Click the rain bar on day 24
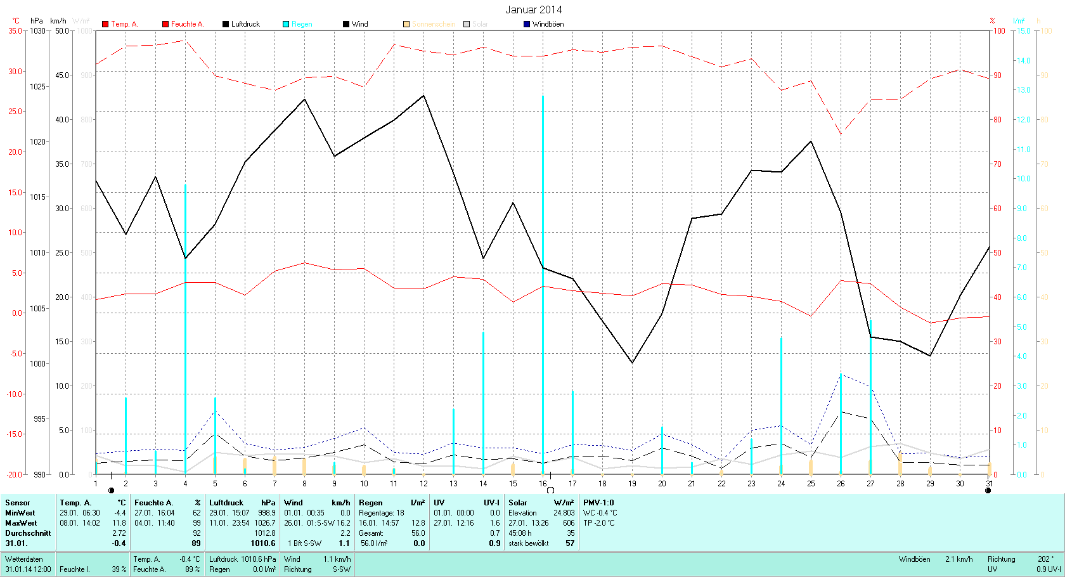This screenshot has width=1065, height=577. [x=781, y=406]
